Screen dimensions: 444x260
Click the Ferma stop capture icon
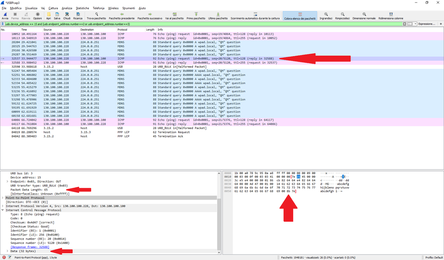[15, 14]
